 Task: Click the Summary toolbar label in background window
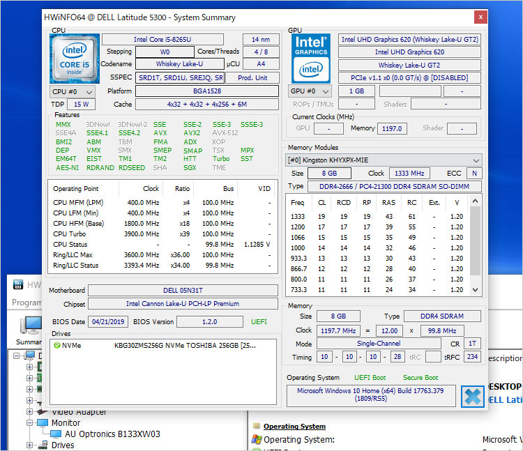tap(29, 342)
